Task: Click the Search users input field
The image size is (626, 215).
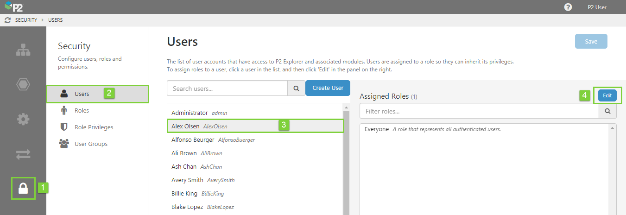Action: [x=227, y=88]
